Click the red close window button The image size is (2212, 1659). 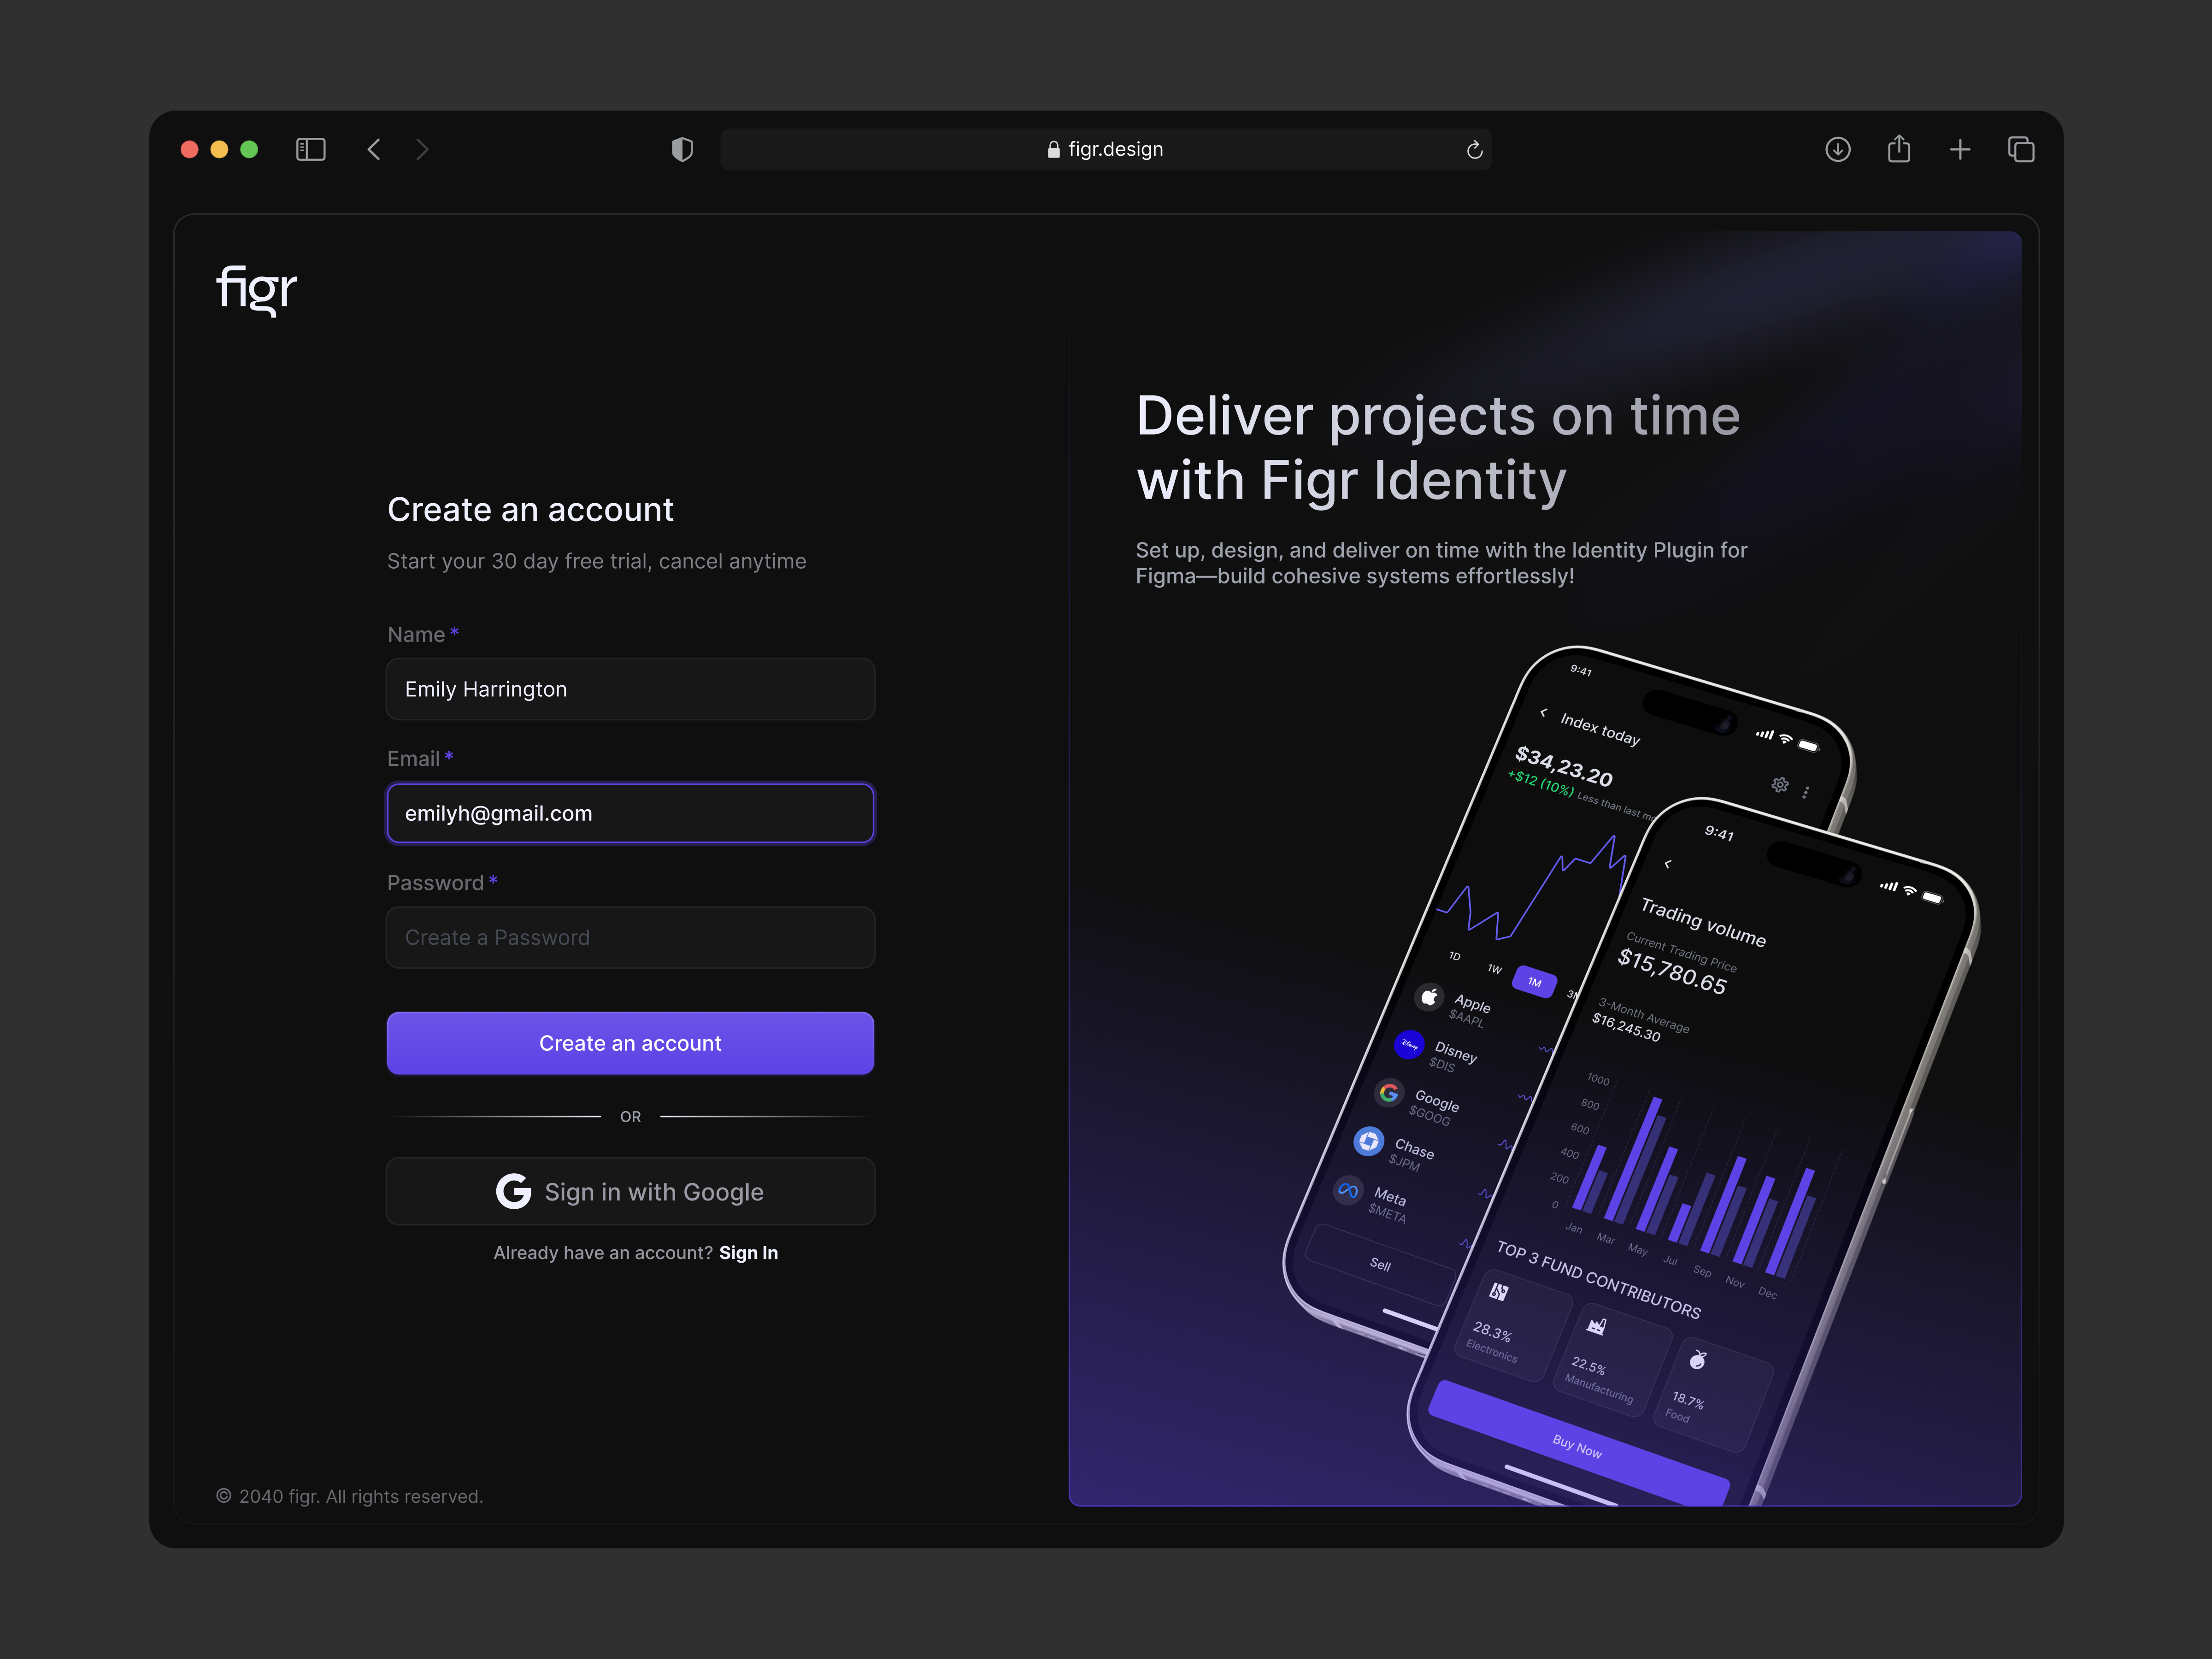[x=189, y=149]
